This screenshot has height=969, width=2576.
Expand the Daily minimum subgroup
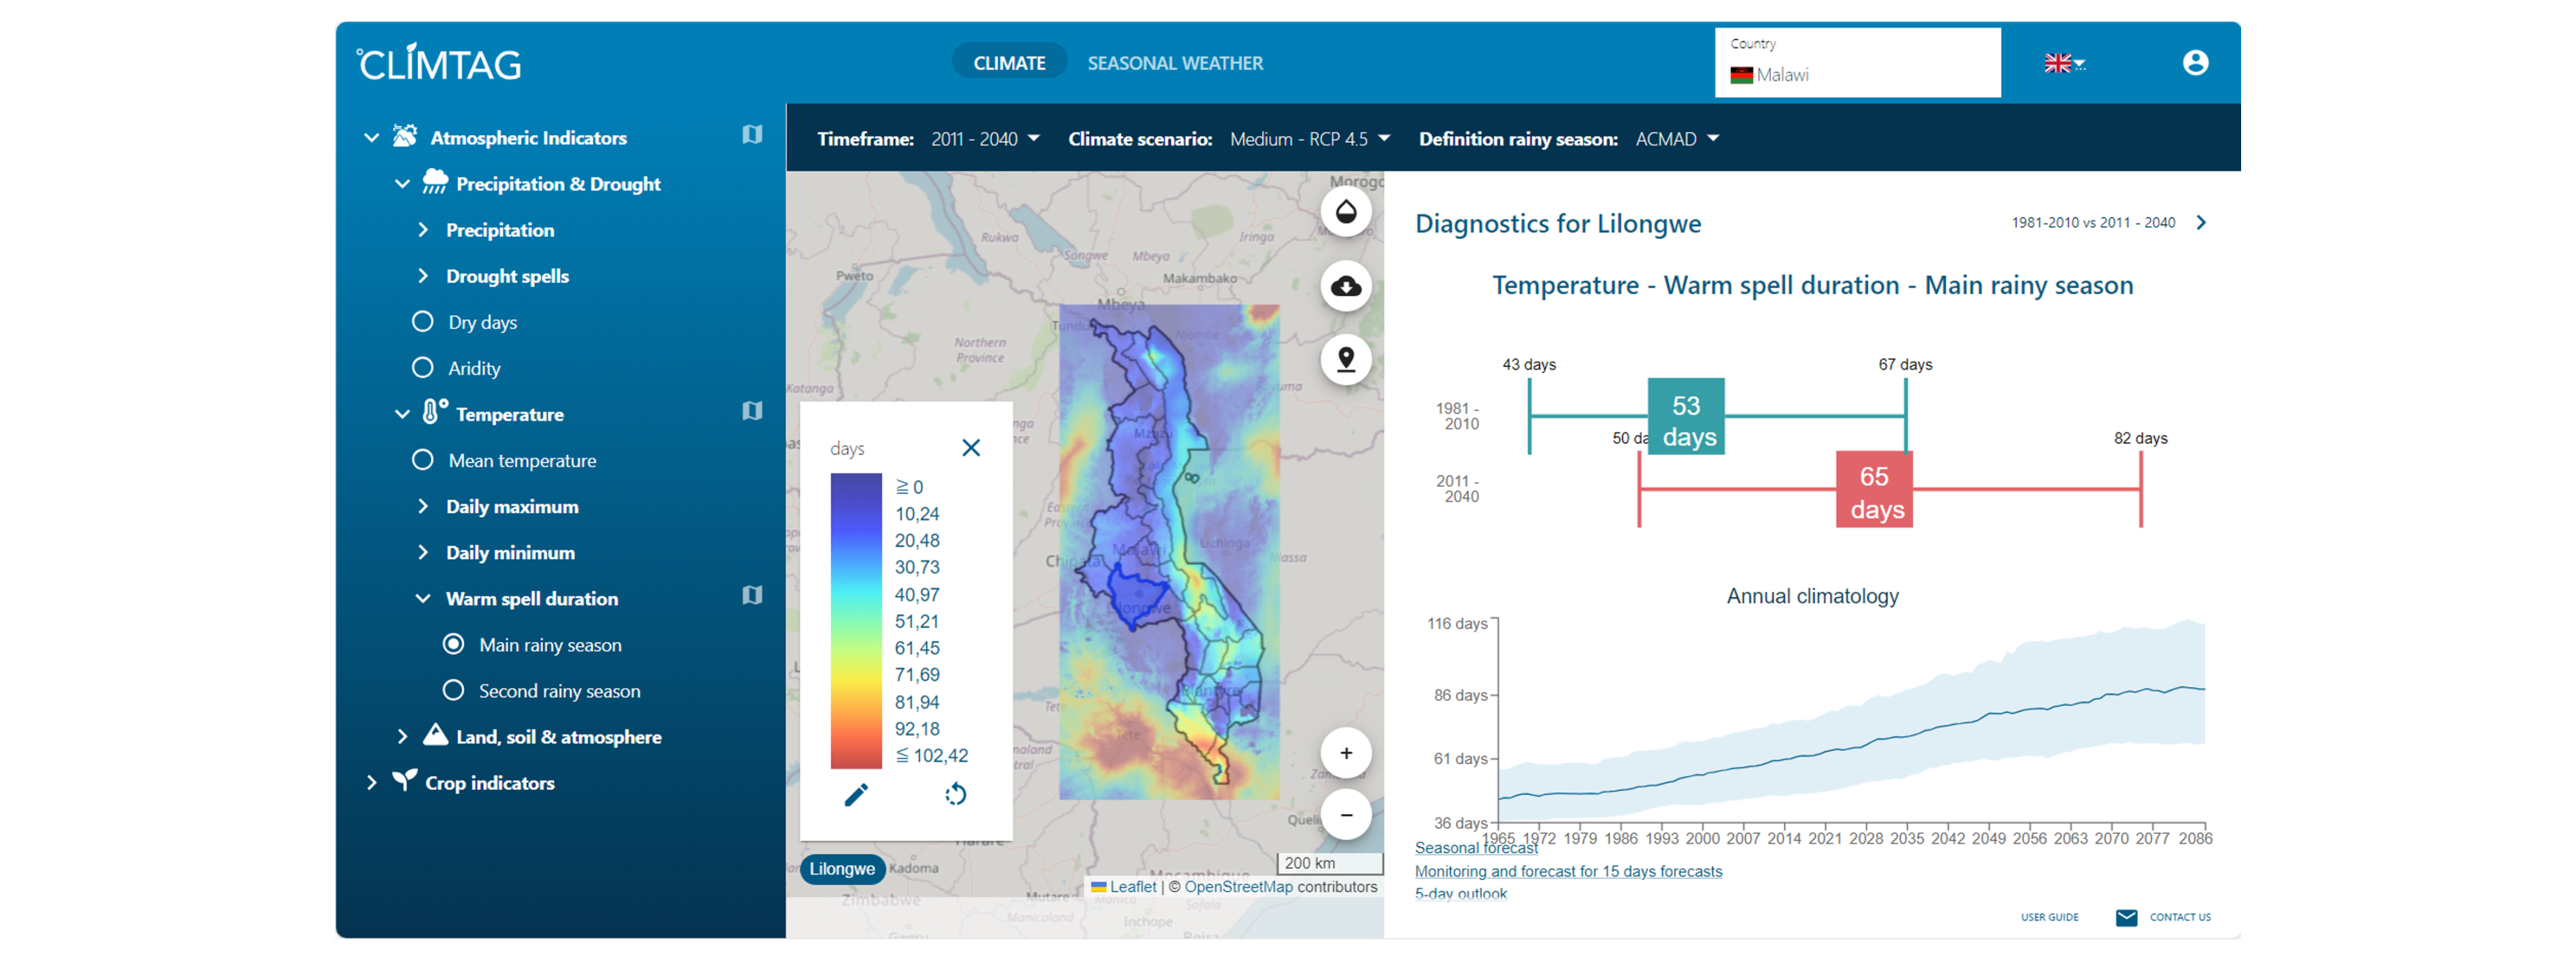[x=423, y=553]
